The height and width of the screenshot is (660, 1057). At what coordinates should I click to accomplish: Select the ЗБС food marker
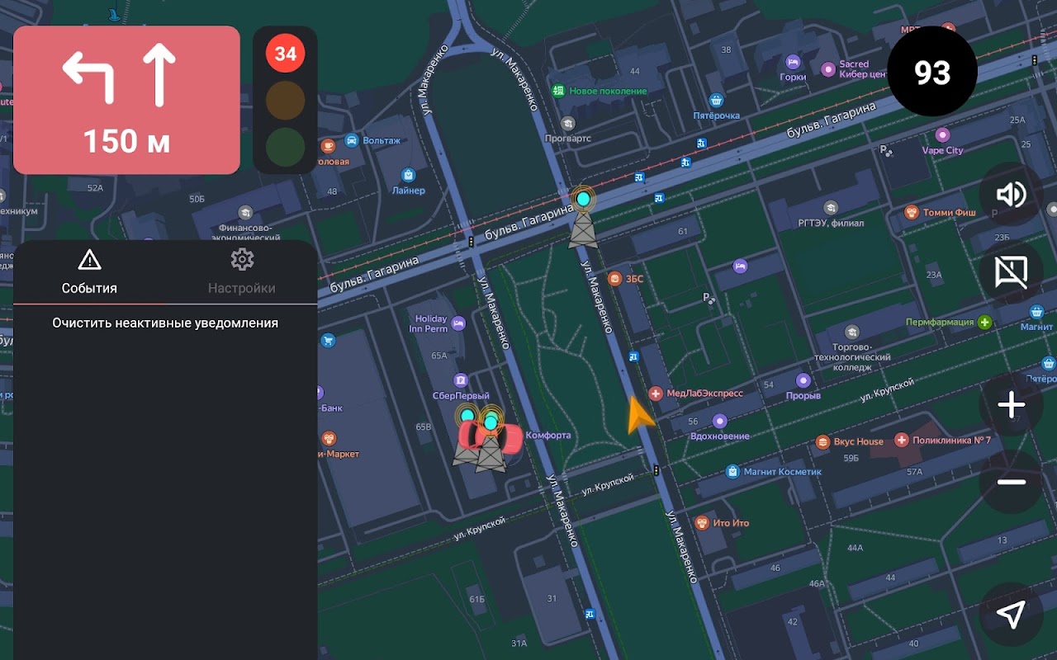(614, 279)
